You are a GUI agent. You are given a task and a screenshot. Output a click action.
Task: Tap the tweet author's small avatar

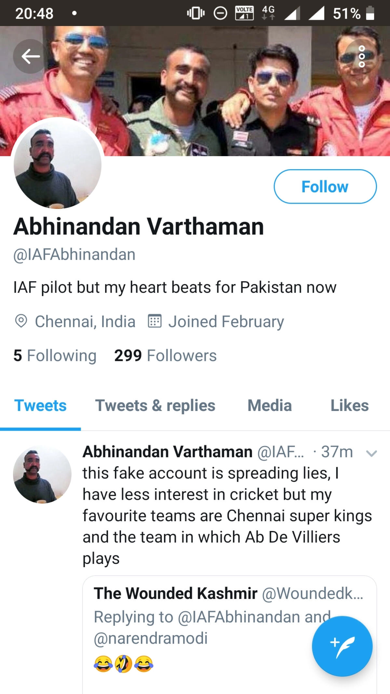coord(42,474)
